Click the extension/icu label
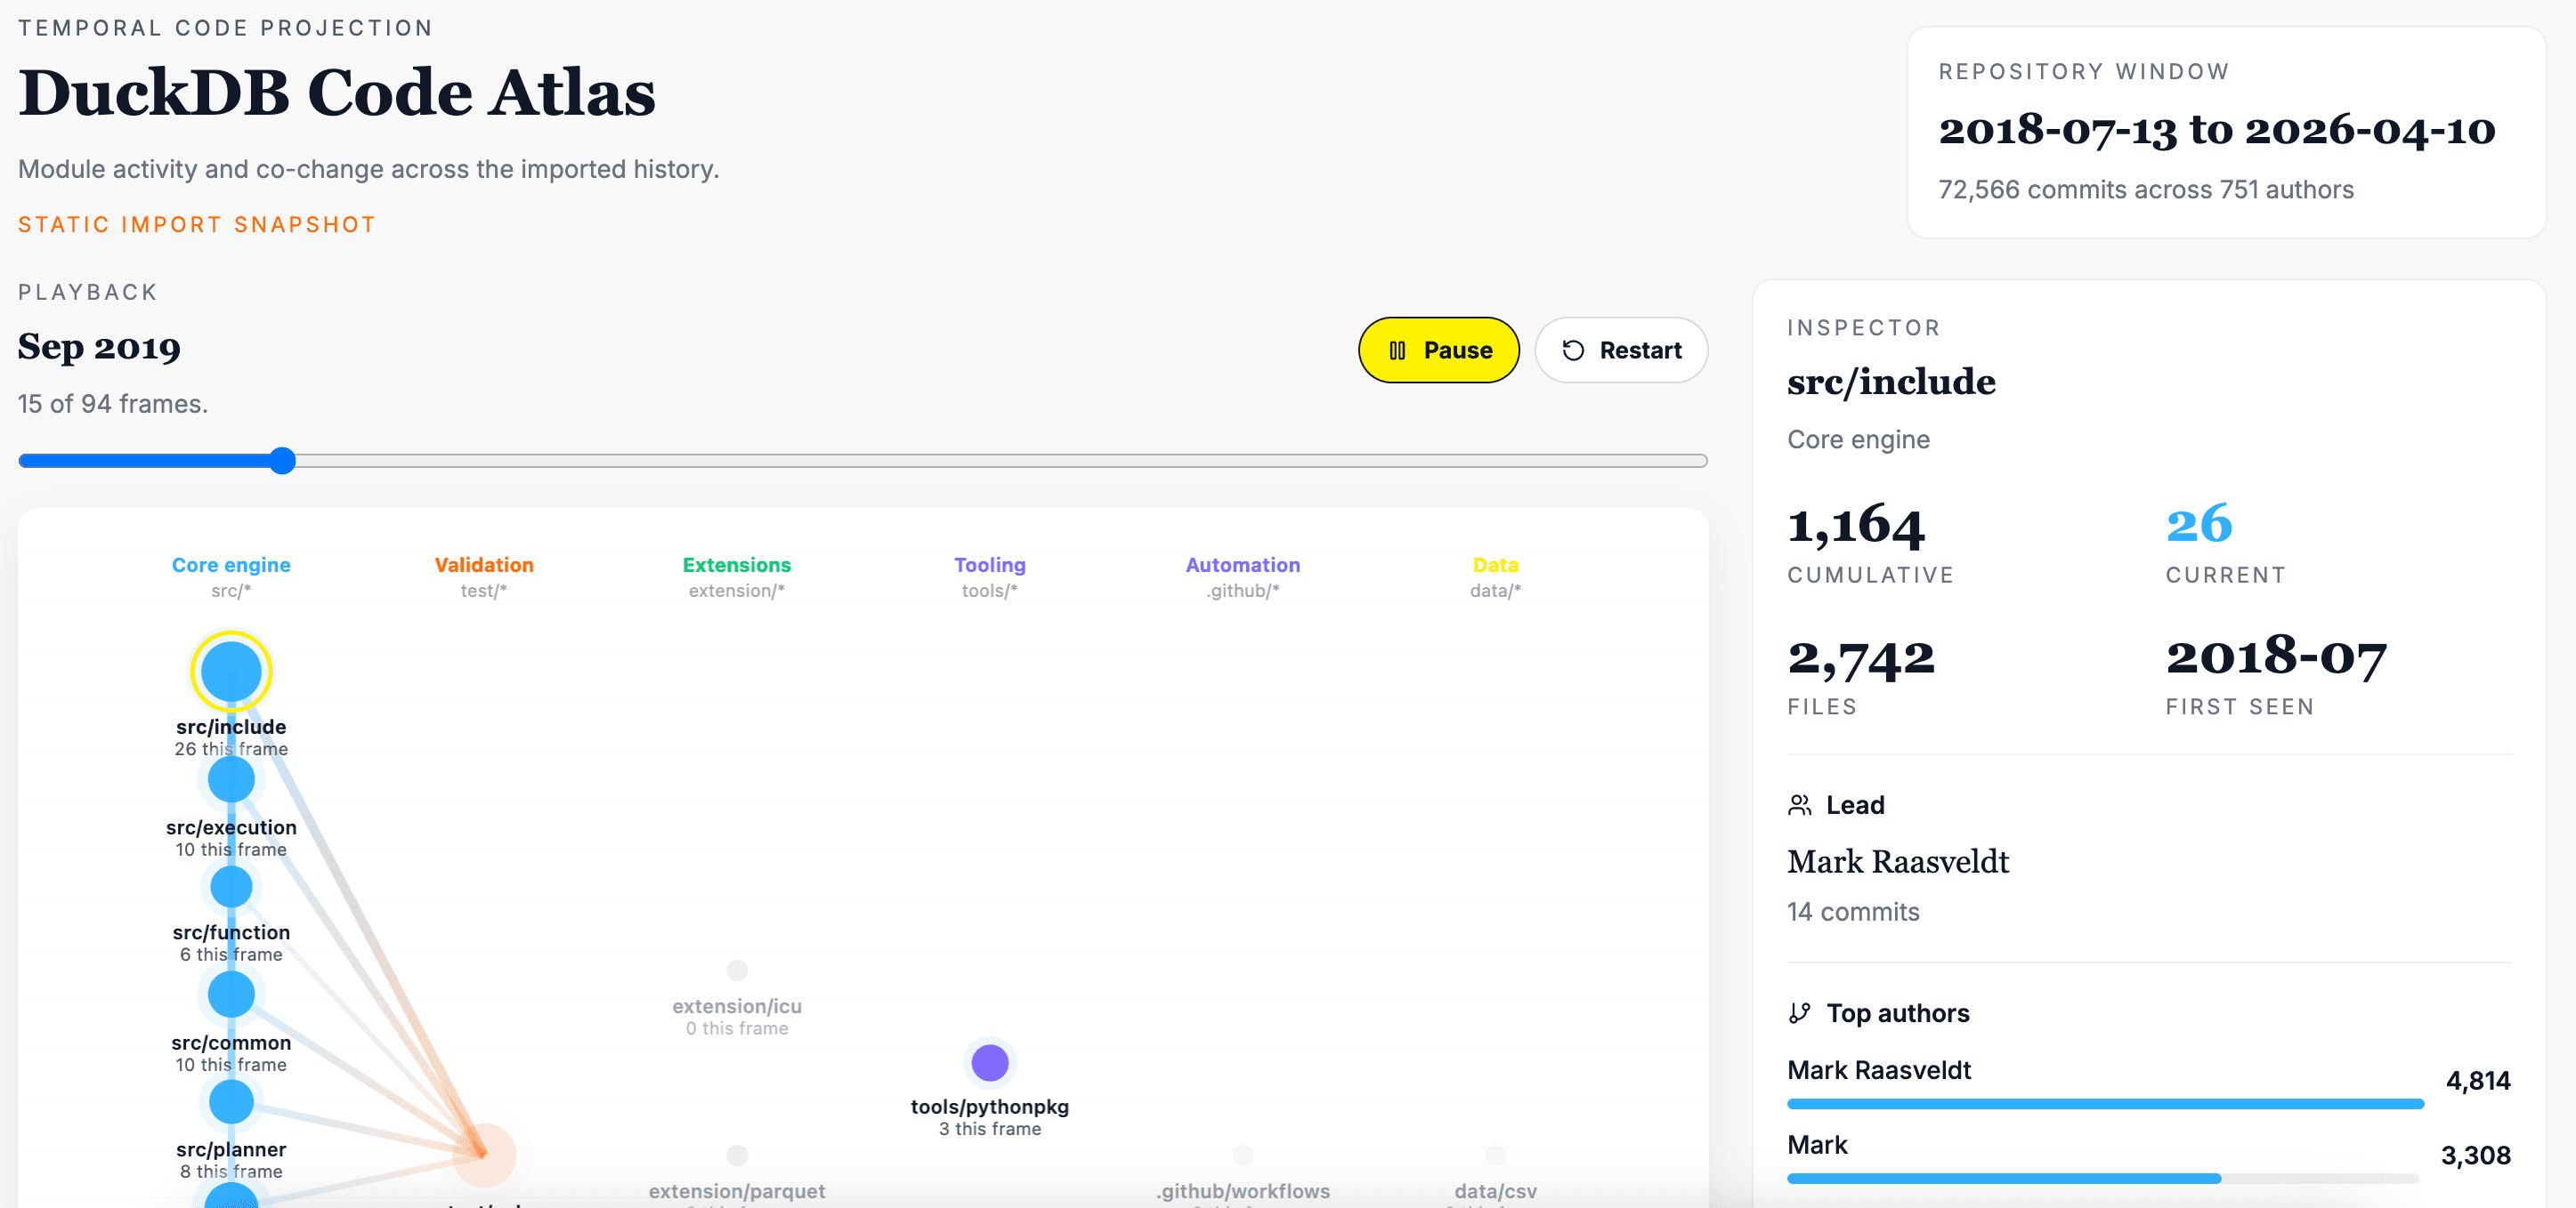The image size is (2576, 1208). tap(737, 1006)
